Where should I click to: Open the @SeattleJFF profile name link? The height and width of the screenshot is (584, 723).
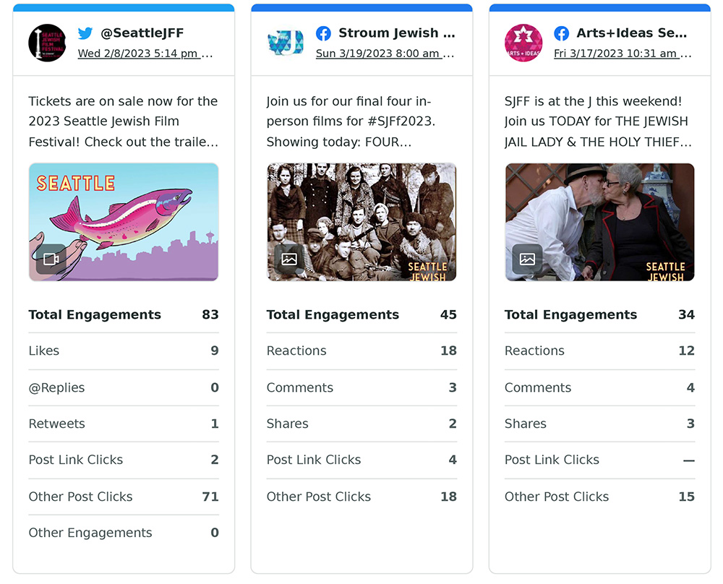[142, 33]
